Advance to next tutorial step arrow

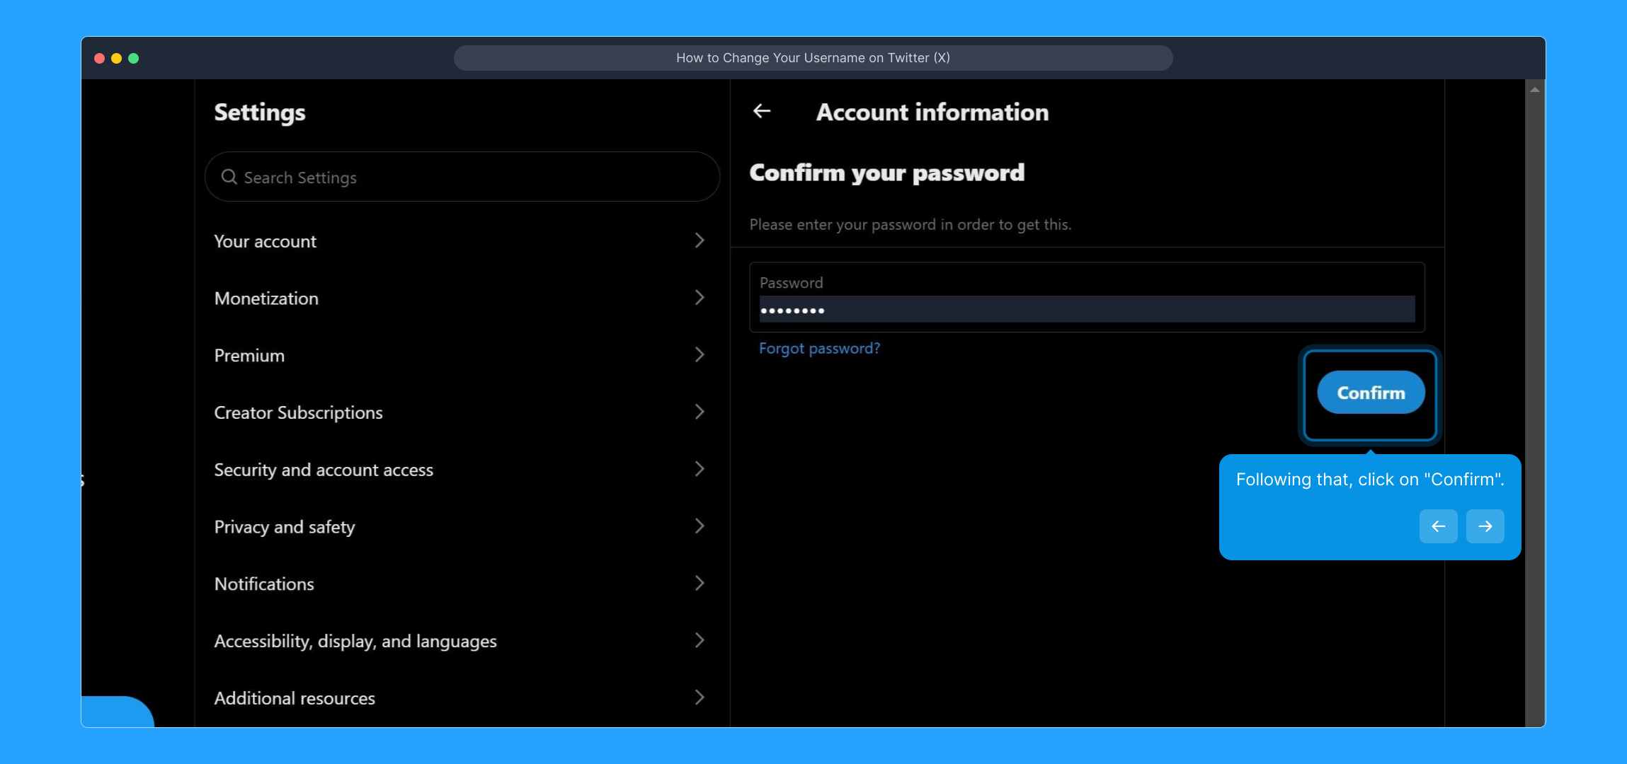[x=1485, y=526]
